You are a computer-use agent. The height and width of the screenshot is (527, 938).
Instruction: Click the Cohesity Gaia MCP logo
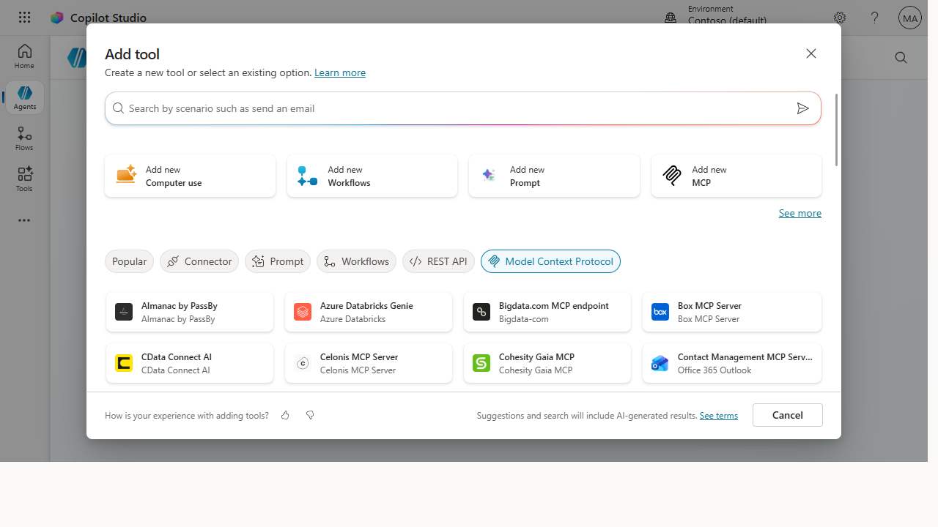481,363
